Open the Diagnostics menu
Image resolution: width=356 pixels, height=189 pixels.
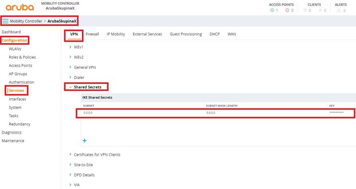[x=12, y=133]
